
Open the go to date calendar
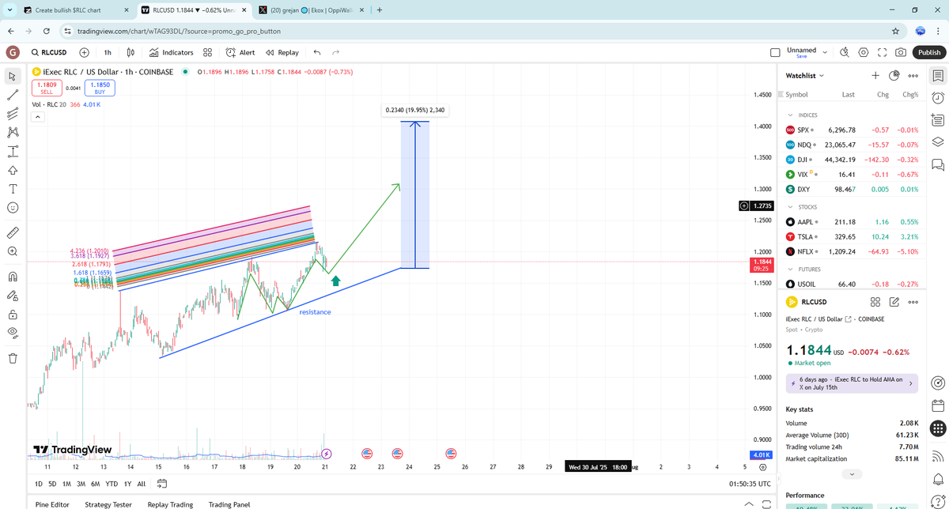[x=162, y=484]
